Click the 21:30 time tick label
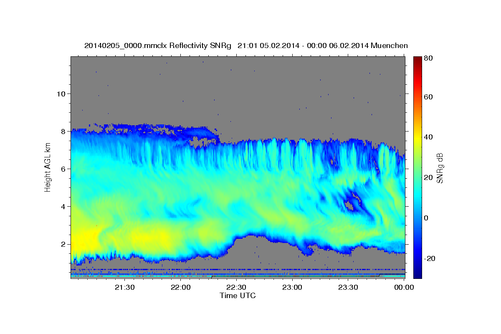Image resolution: width=501 pixels, height=334 pixels. 125,288
